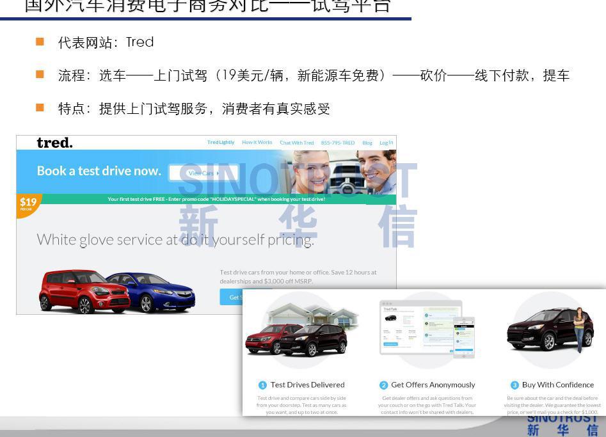The width and height of the screenshot is (606, 437).
Task: Click the number 3 step circle icon
Action: coord(514,385)
